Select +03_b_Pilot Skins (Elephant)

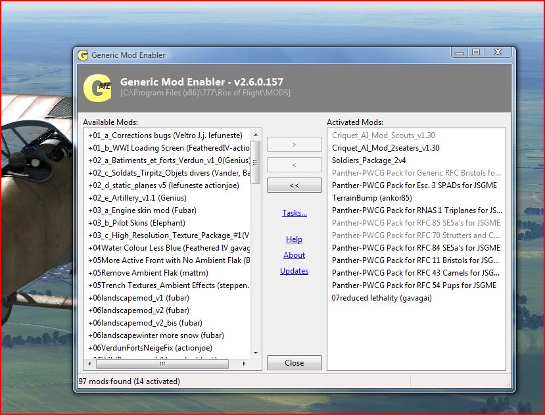coord(137,223)
